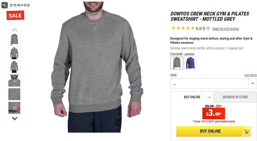
Task: Expand the Buy Online tab chevron
Action: click(209, 97)
